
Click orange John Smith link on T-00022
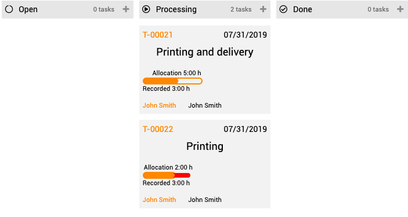click(159, 200)
